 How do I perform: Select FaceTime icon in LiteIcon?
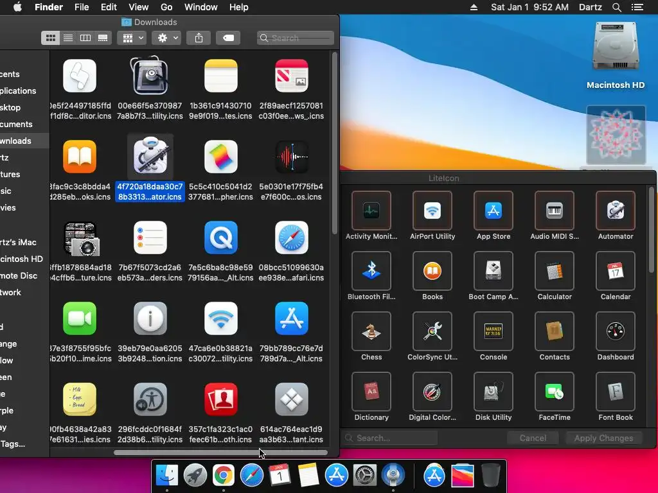pos(555,392)
